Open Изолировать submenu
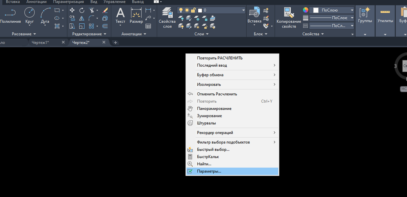 coord(233,84)
